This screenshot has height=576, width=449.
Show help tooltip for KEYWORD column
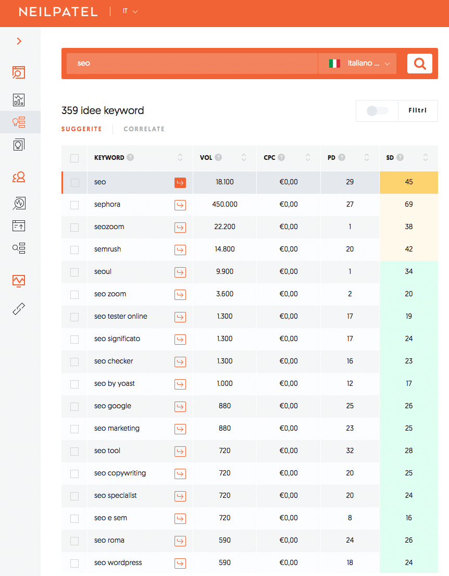130,157
